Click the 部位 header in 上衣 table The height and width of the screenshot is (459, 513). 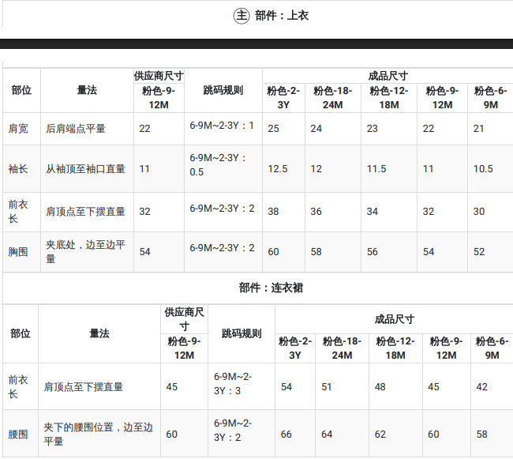[21, 90]
